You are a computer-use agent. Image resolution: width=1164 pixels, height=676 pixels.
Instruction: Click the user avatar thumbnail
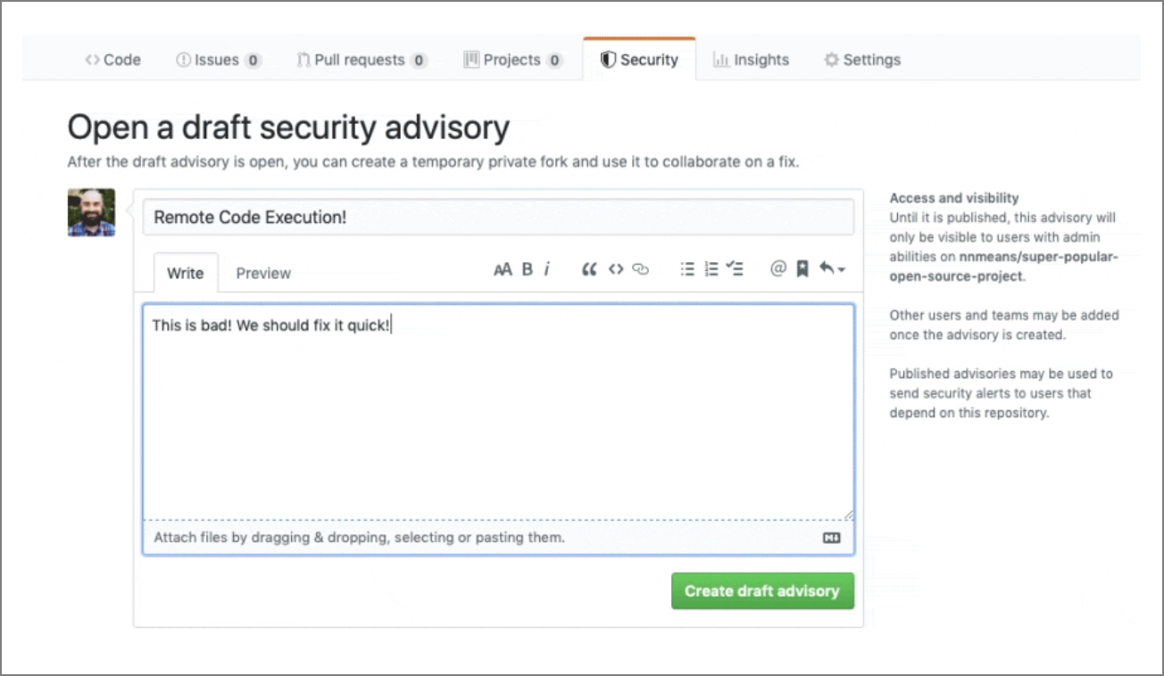coord(91,212)
